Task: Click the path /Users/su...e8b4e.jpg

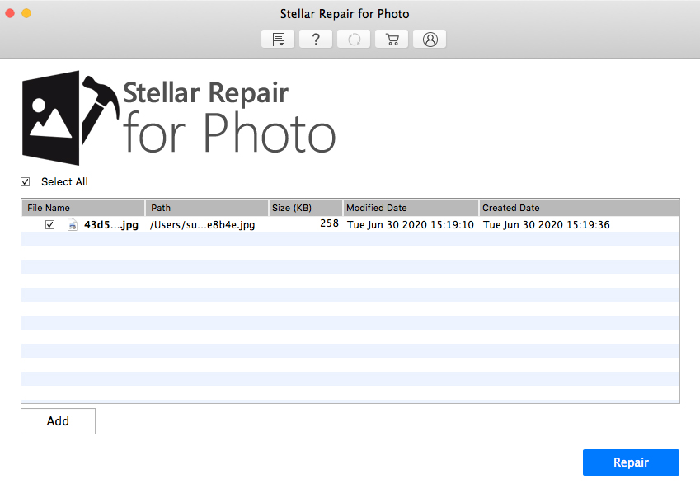Action: click(203, 224)
